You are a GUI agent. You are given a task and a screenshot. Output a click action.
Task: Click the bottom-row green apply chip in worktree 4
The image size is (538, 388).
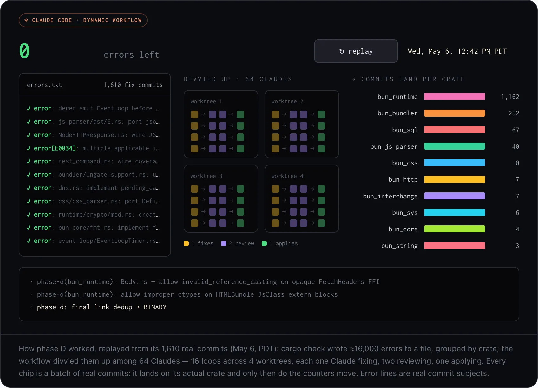click(x=321, y=223)
